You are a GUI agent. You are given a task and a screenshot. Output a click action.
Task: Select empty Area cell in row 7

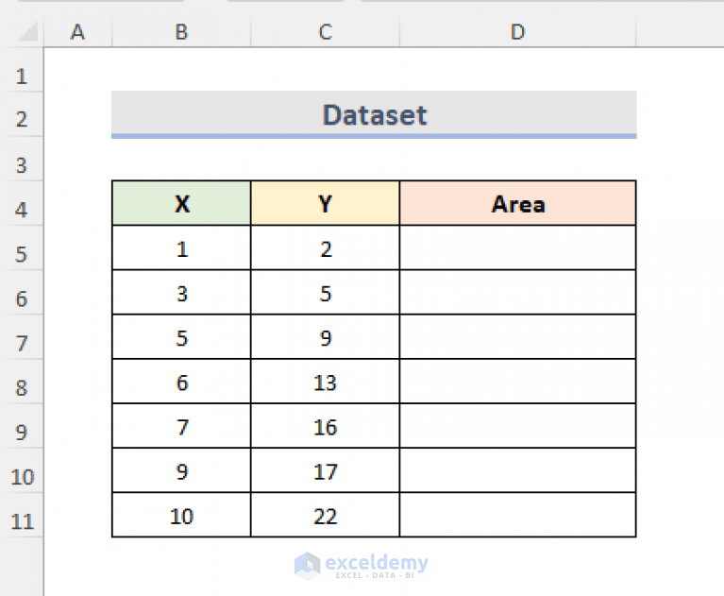[x=517, y=337]
